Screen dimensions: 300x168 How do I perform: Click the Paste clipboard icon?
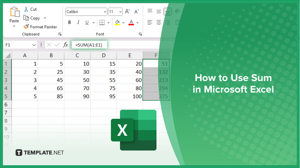coord(15,12)
